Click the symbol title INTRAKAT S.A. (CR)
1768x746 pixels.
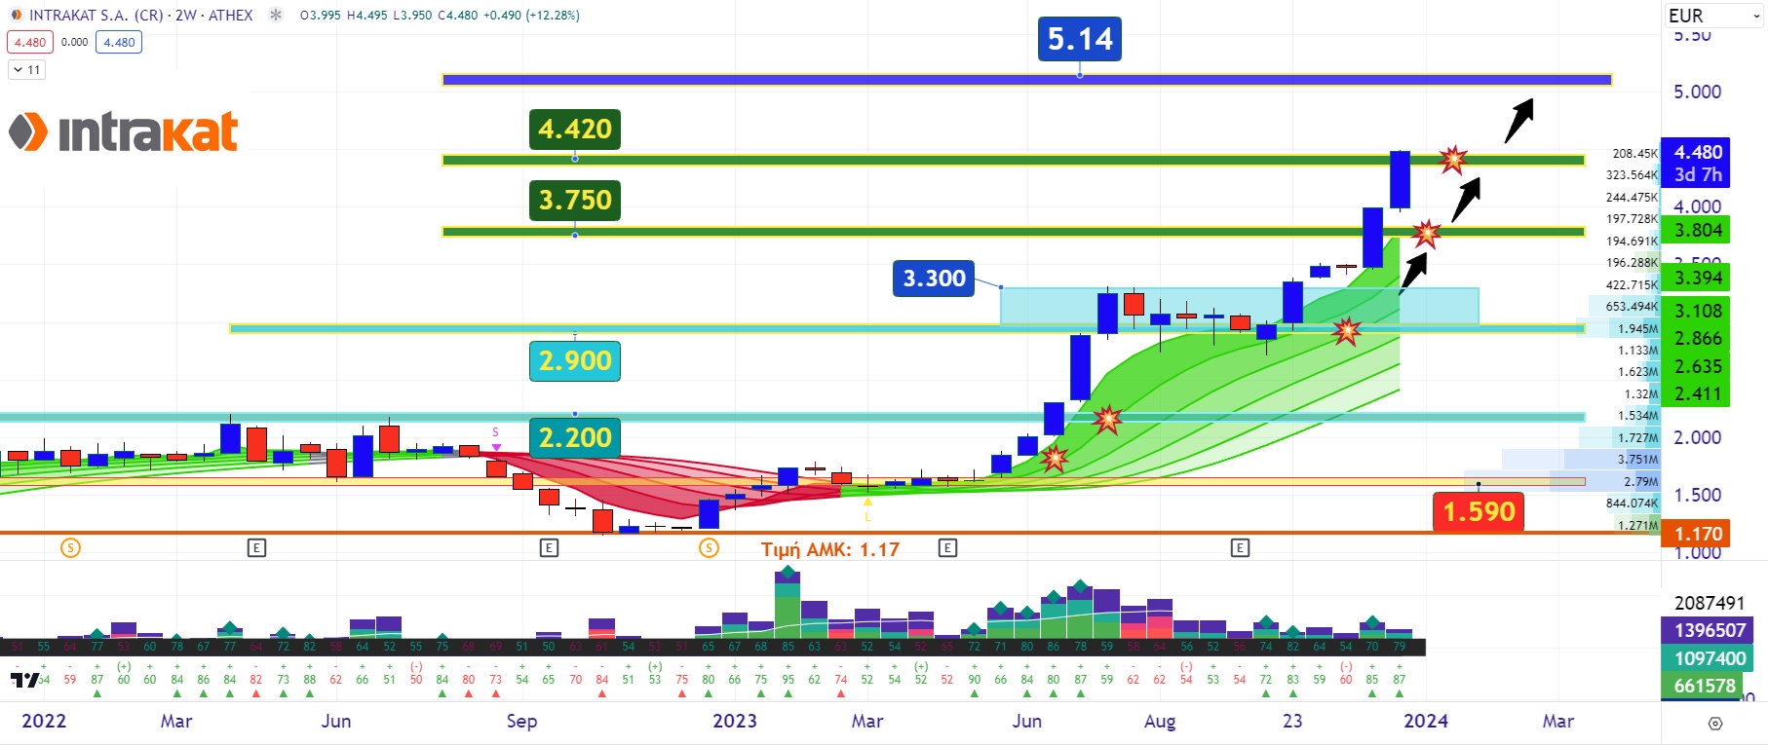tap(96, 15)
